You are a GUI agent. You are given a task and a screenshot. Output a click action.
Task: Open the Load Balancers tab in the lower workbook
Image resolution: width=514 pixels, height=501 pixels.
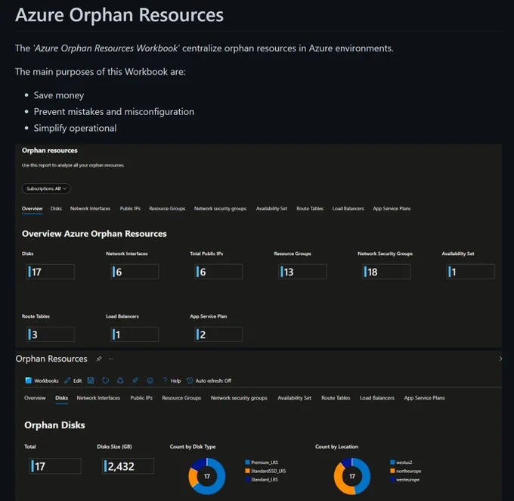coord(377,397)
